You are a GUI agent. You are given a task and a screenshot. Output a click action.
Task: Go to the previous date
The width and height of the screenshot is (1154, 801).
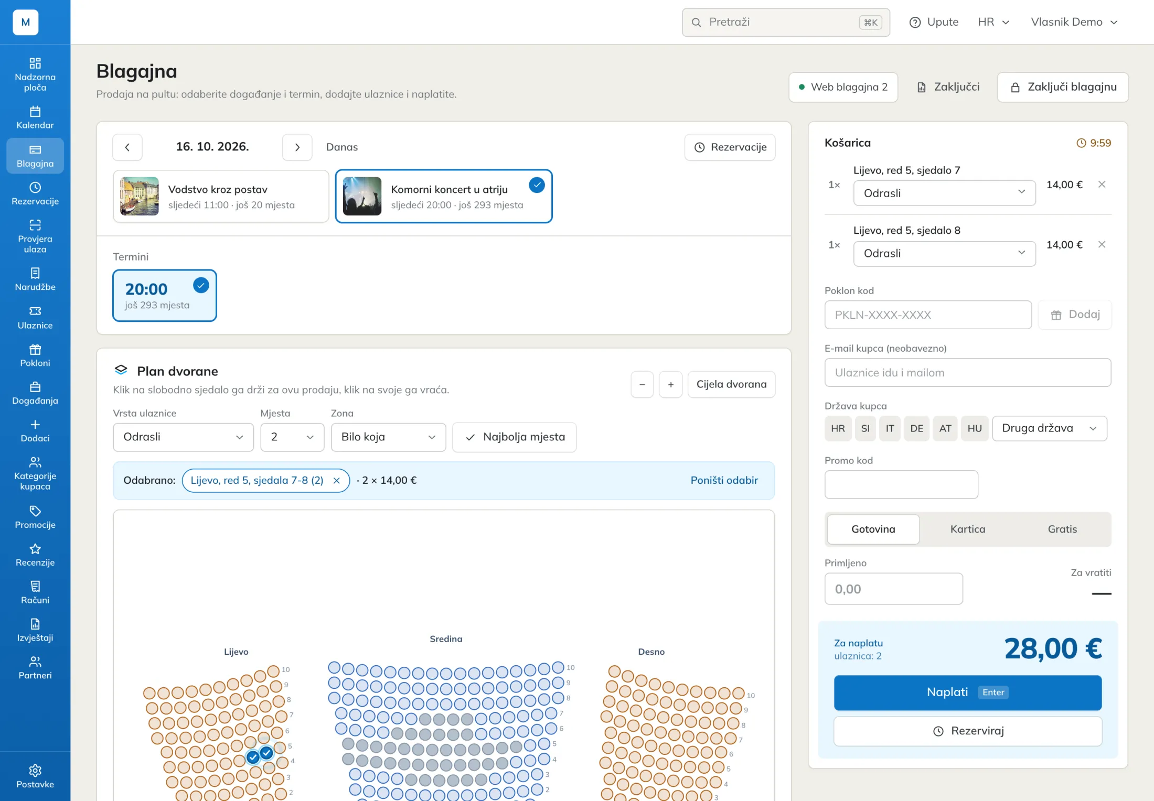pos(127,147)
